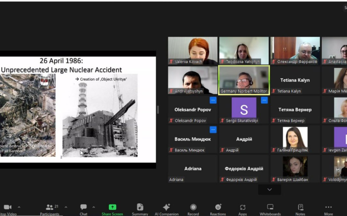Select Андрій participant tile
The image size is (347, 216).
pyautogui.click(x=244, y=139)
